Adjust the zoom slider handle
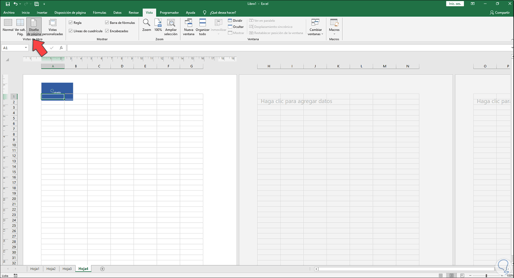The height and width of the screenshot is (278, 514). pyautogui.click(x=486, y=275)
